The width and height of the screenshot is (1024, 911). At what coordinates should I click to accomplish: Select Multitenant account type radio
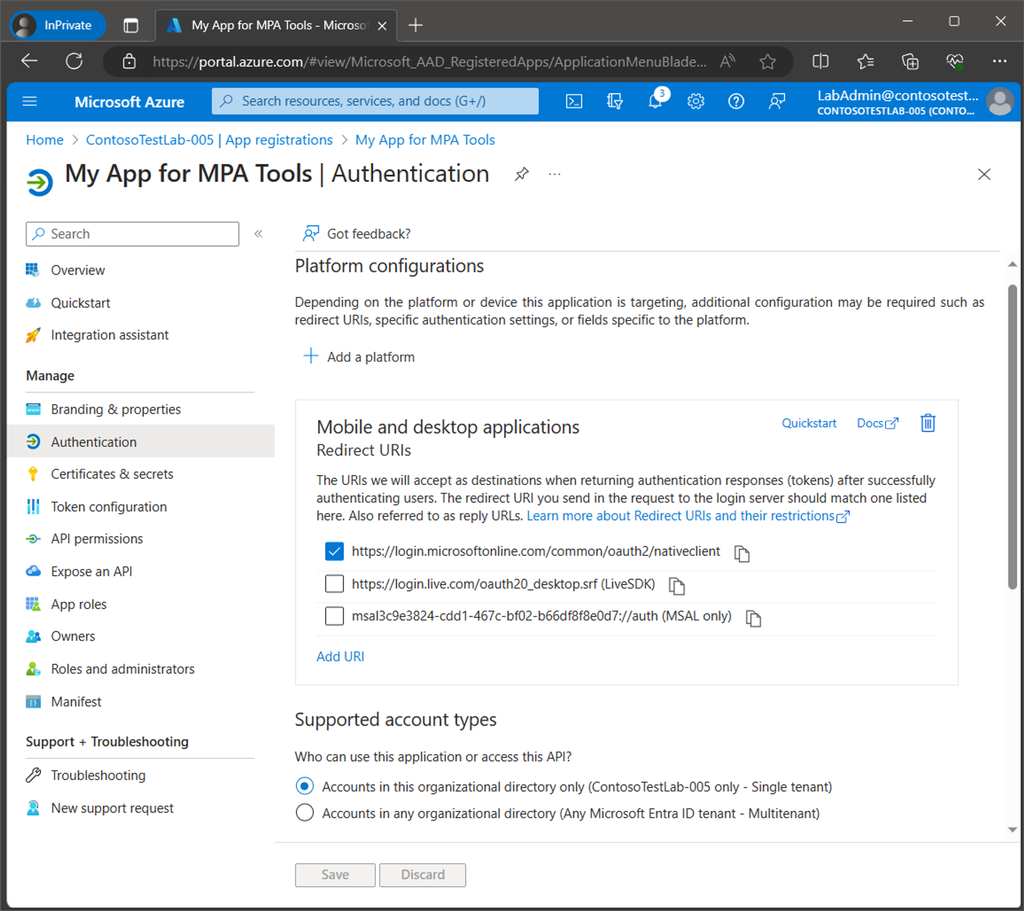tap(305, 813)
